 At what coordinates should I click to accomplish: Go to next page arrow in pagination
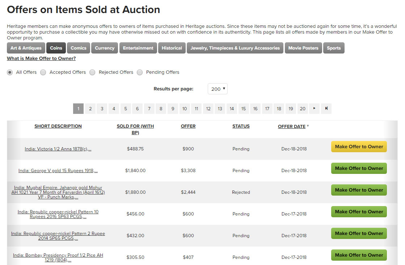(x=314, y=108)
